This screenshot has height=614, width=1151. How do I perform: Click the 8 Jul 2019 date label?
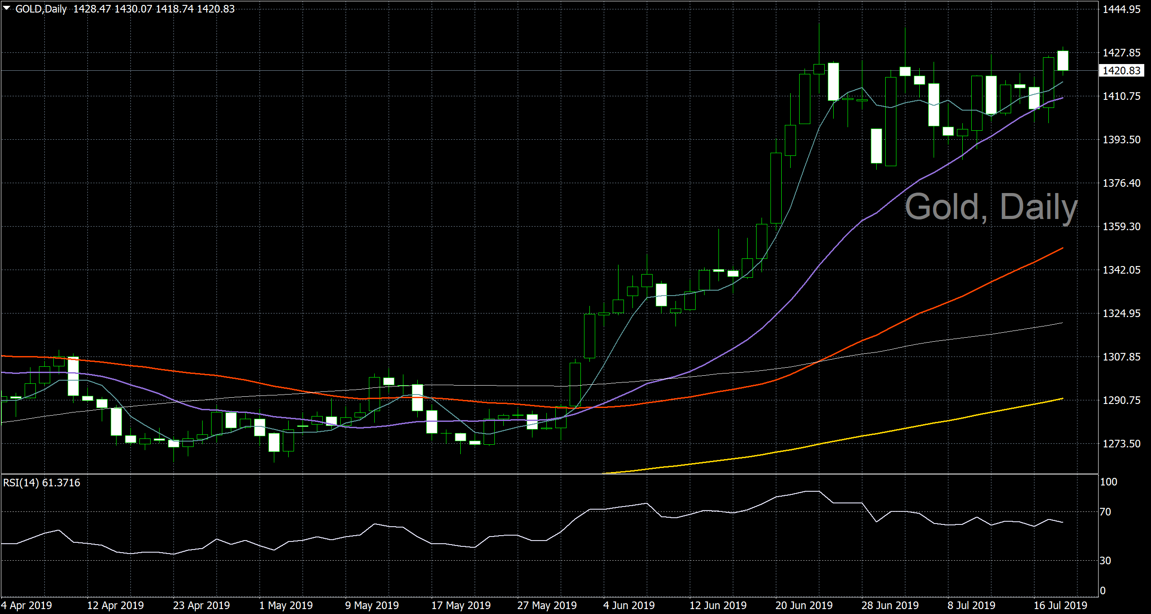coord(971,605)
